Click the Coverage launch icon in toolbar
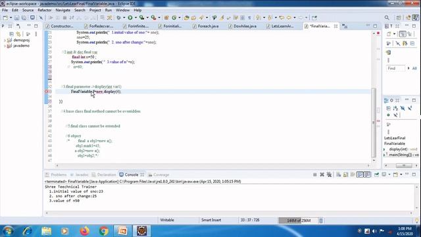 (142, 18)
